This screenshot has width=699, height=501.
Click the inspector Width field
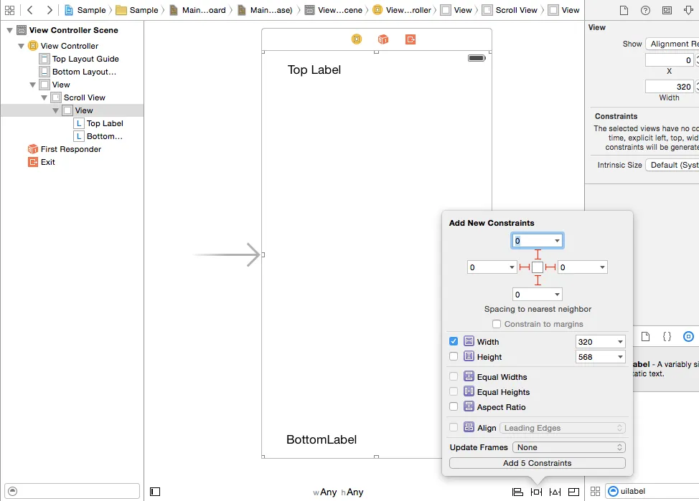[x=670, y=87]
